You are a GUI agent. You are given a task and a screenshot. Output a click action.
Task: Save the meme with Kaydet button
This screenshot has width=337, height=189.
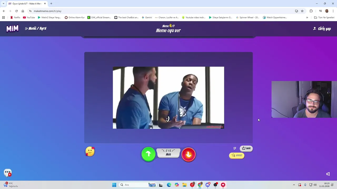[237, 155]
